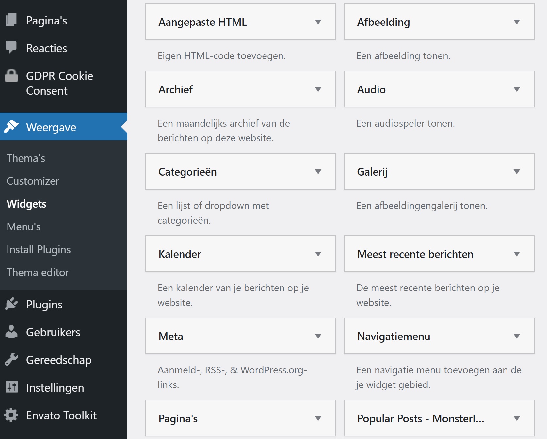The image size is (547, 439).
Task: Open the Gebruikers menu label
Action: 53,332
